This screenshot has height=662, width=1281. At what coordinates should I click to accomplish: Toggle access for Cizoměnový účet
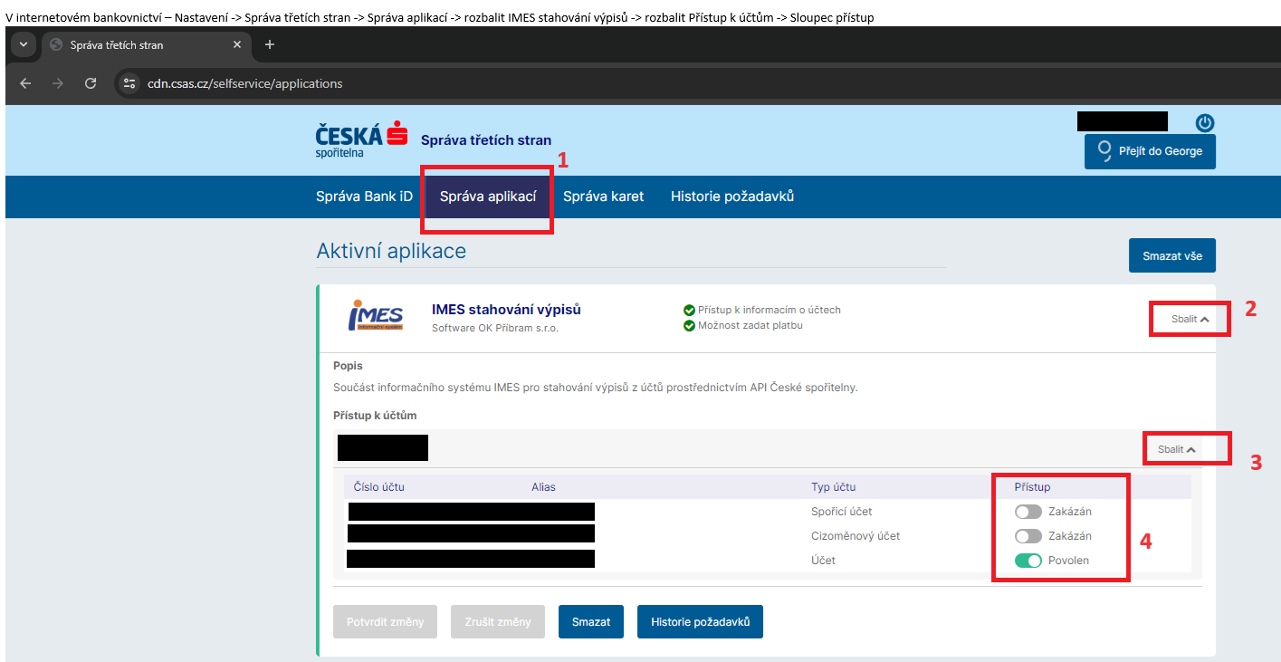tap(1028, 536)
